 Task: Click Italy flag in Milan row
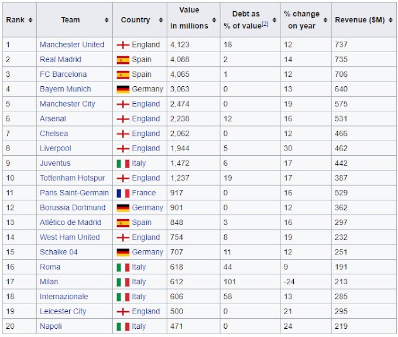[123, 282]
